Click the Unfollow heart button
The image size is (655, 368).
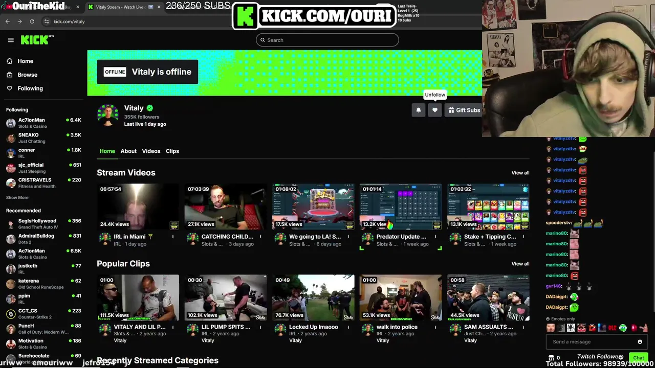[x=435, y=110]
